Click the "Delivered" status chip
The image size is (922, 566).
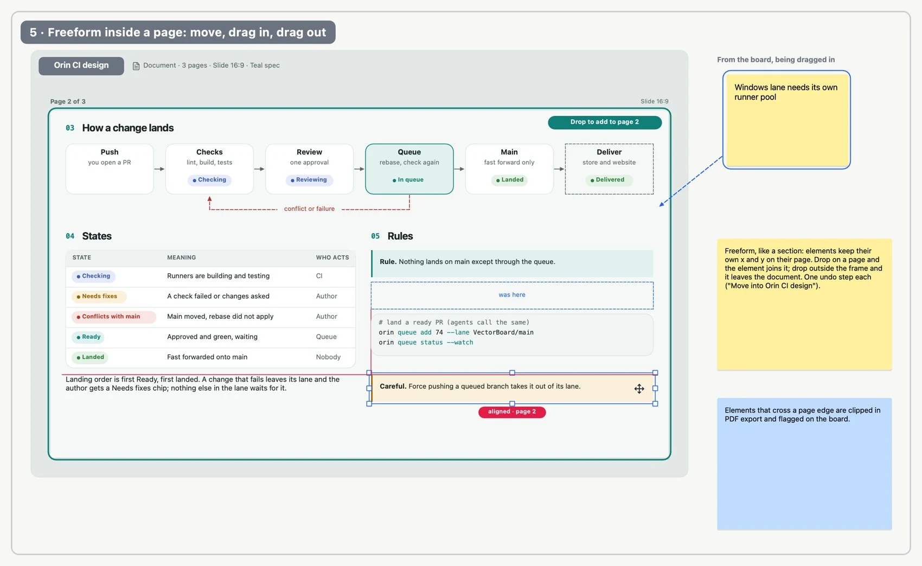tap(609, 180)
